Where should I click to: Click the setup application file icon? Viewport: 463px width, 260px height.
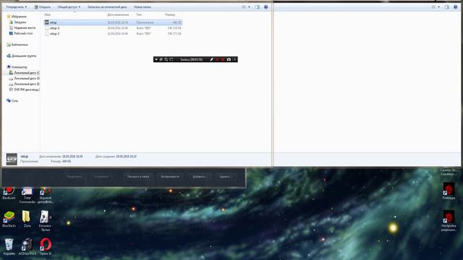point(46,22)
